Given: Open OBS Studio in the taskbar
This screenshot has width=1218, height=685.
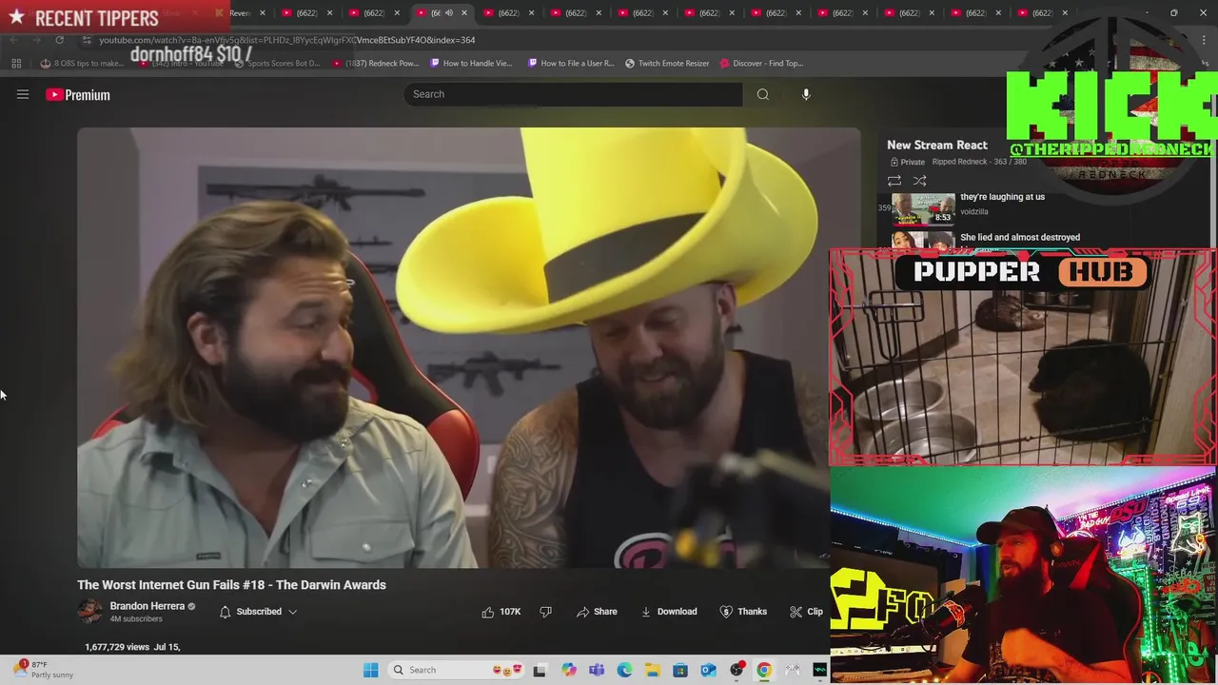Looking at the screenshot, I should pyautogui.click(x=737, y=670).
